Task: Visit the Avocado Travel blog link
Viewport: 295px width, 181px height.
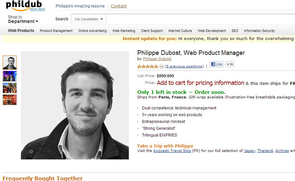Action: [172, 151]
